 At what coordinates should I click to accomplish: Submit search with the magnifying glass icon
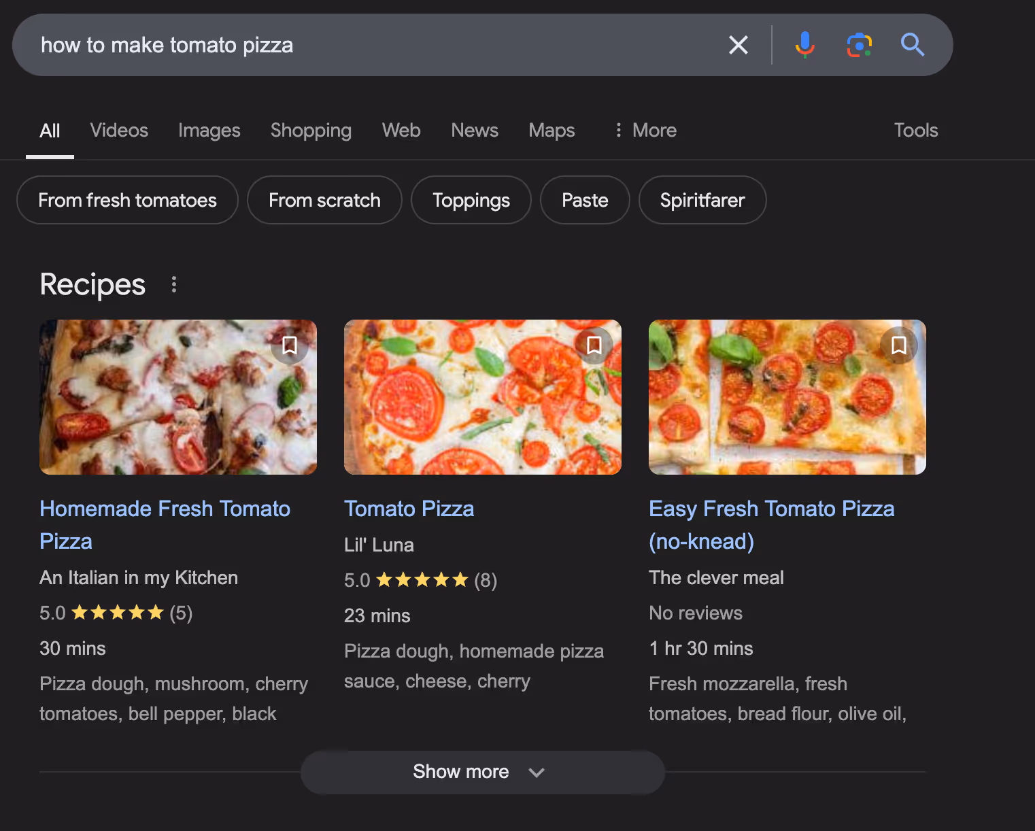coord(913,45)
